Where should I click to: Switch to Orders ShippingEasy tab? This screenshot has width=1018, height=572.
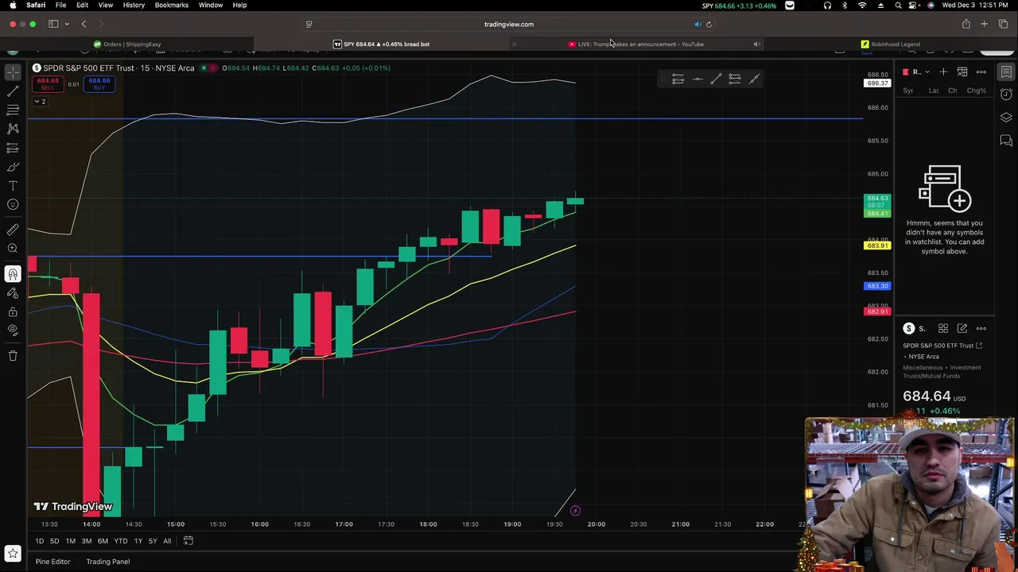[x=127, y=44]
